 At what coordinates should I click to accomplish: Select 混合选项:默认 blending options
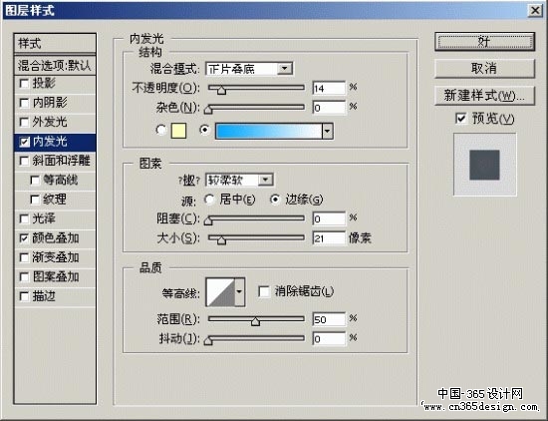[x=55, y=65]
